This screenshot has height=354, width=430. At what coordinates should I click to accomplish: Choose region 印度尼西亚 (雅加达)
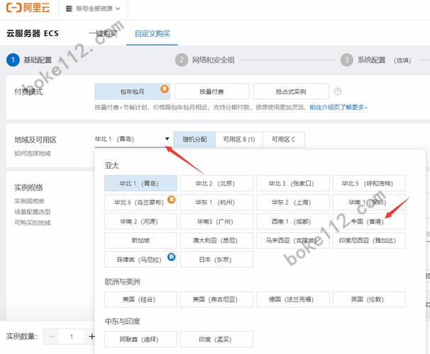[x=369, y=241]
